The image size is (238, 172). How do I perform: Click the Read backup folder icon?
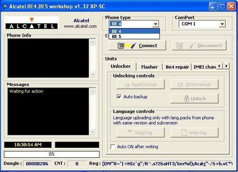click(127, 86)
